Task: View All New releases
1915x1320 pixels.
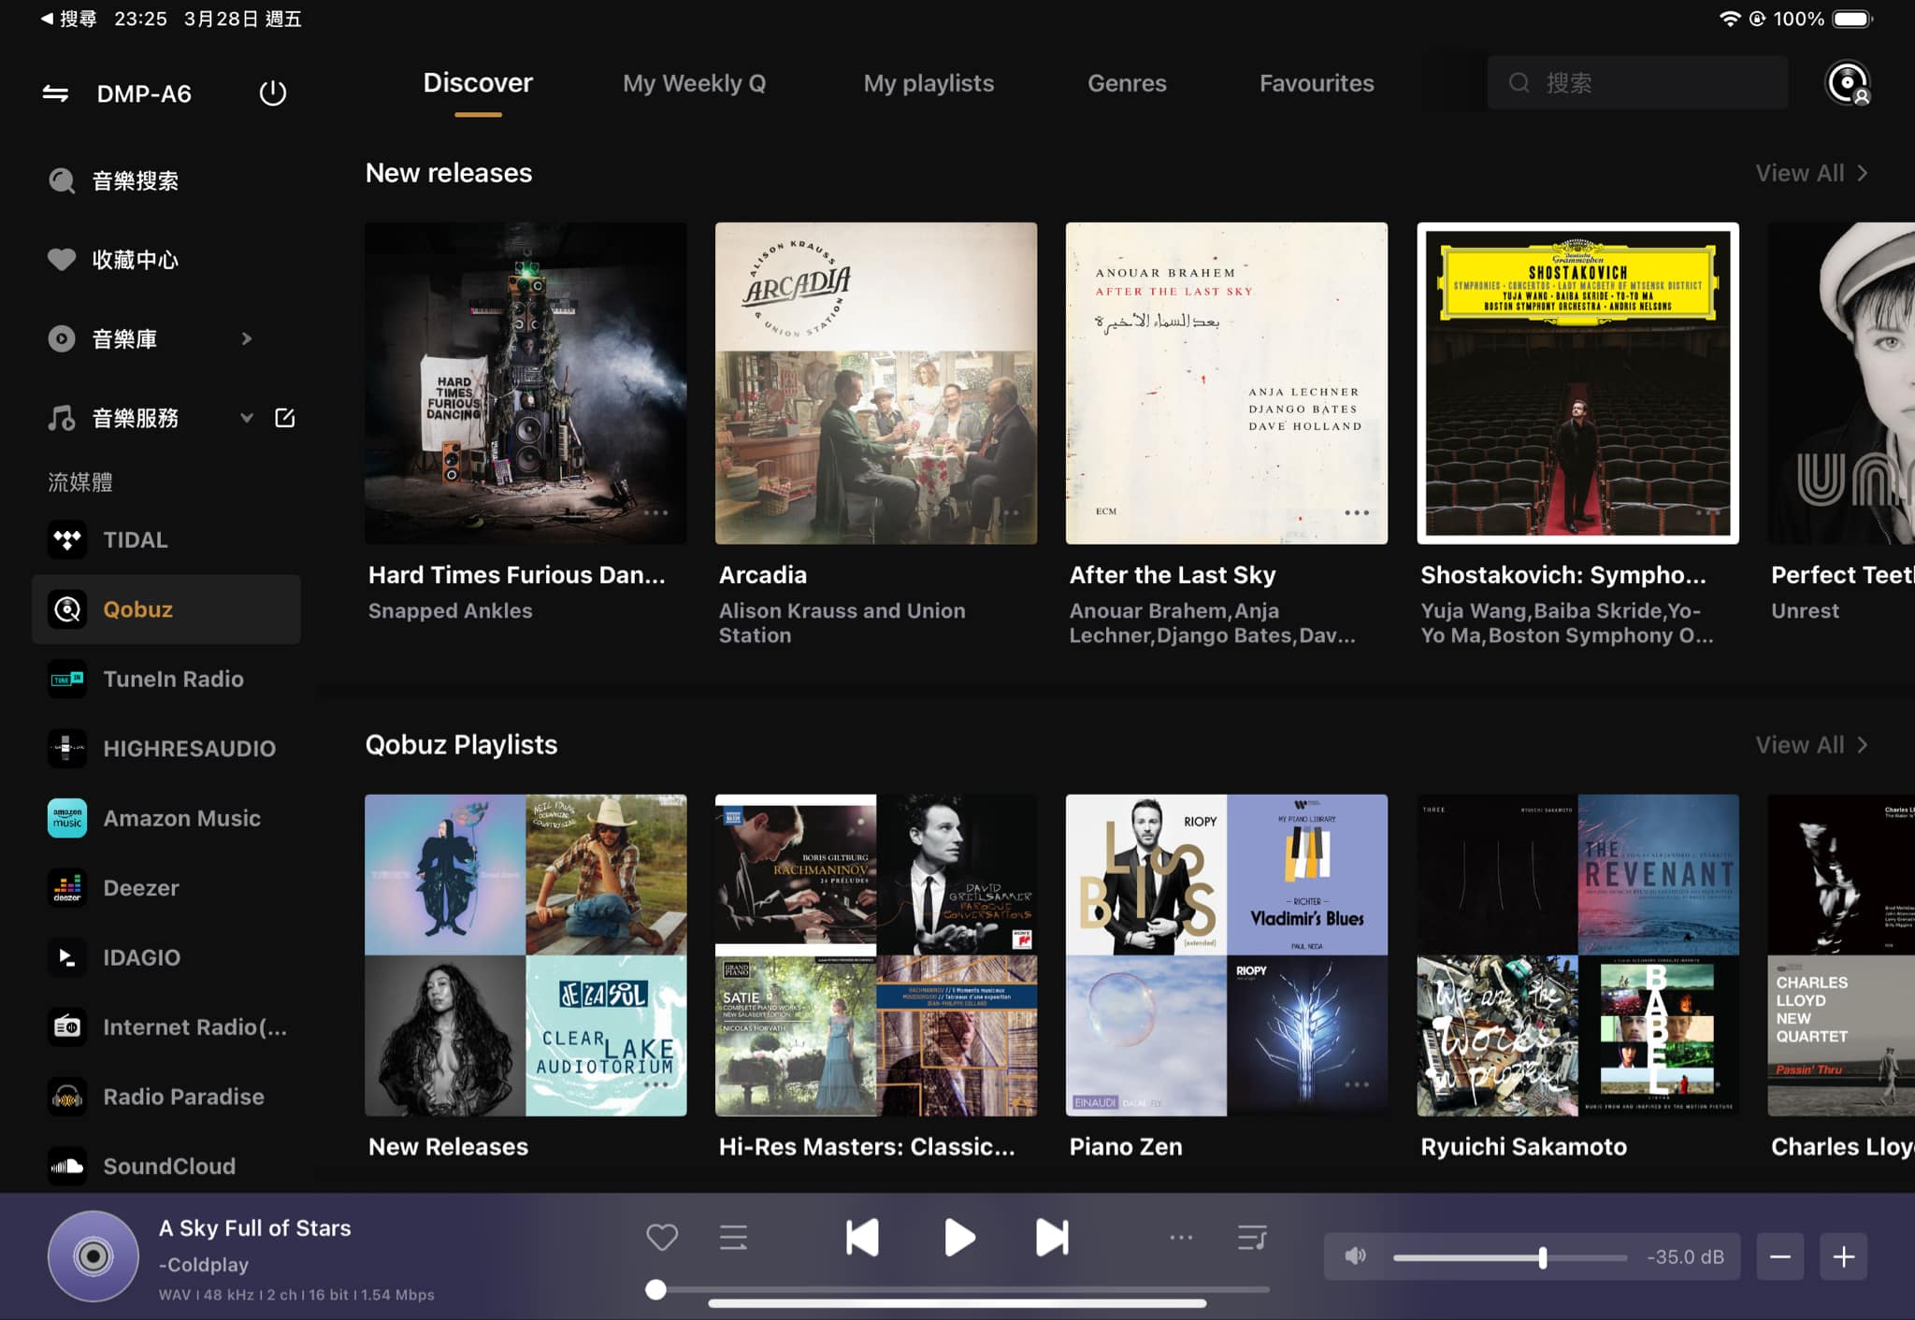Action: point(1811,173)
